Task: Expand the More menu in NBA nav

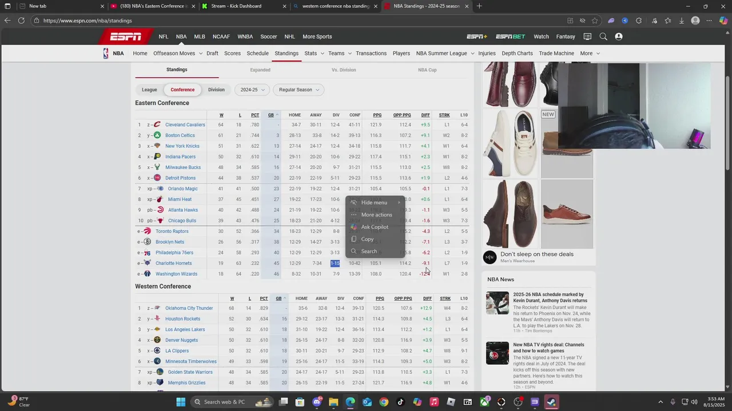Action: [598, 54]
